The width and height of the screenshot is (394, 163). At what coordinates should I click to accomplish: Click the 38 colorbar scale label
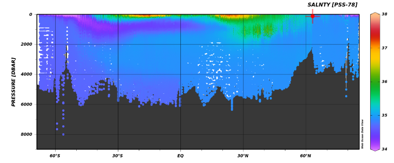384,14
